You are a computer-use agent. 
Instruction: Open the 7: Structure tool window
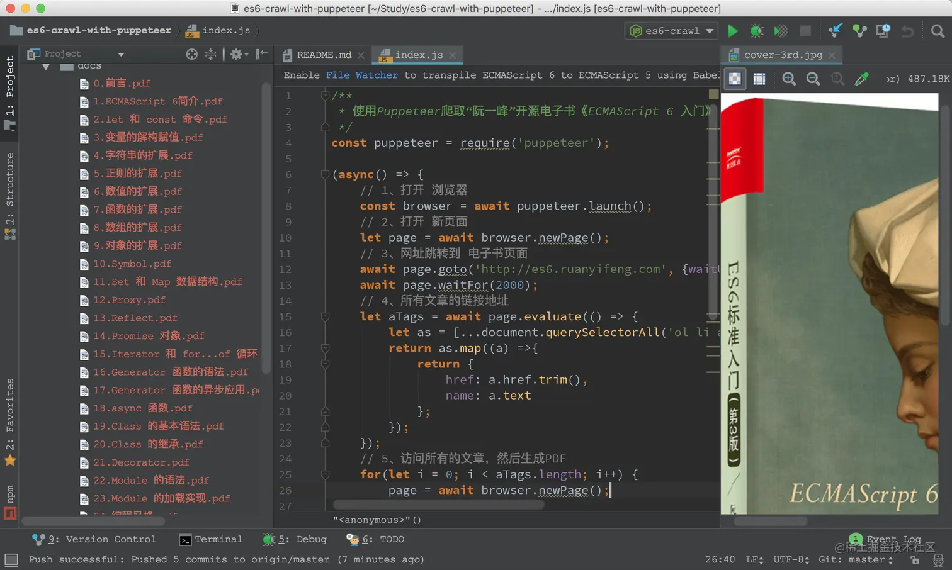(x=10, y=196)
